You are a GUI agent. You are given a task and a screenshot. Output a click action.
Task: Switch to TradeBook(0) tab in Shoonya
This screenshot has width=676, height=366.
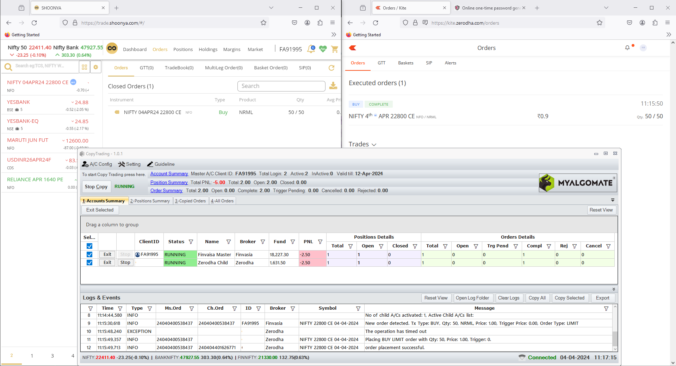(179, 68)
